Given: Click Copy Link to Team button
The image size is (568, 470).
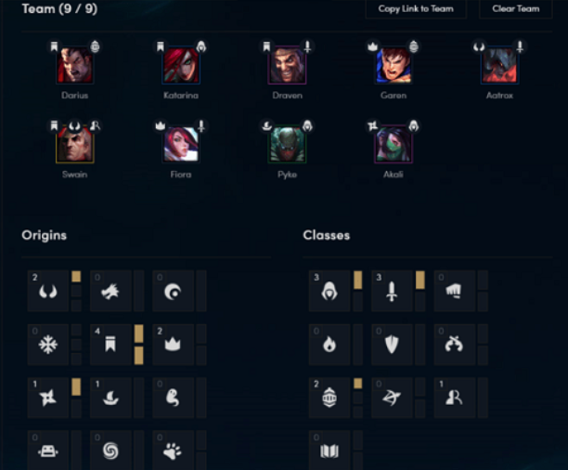Looking at the screenshot, I should click(416, 8).
